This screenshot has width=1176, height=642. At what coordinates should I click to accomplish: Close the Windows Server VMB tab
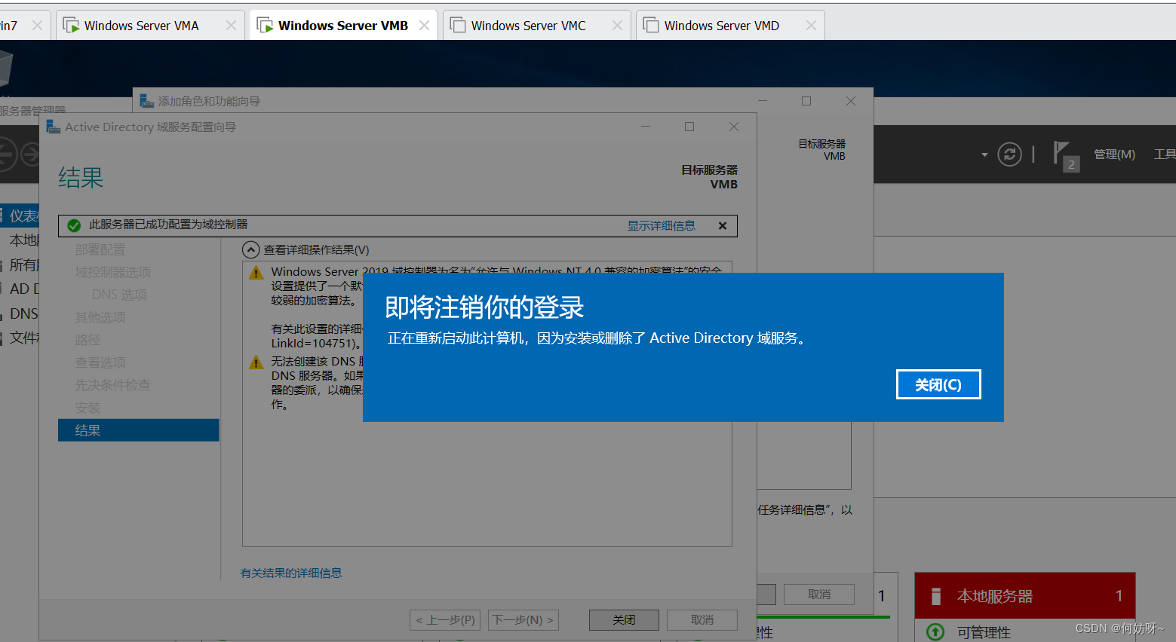[x=424, y=26]
